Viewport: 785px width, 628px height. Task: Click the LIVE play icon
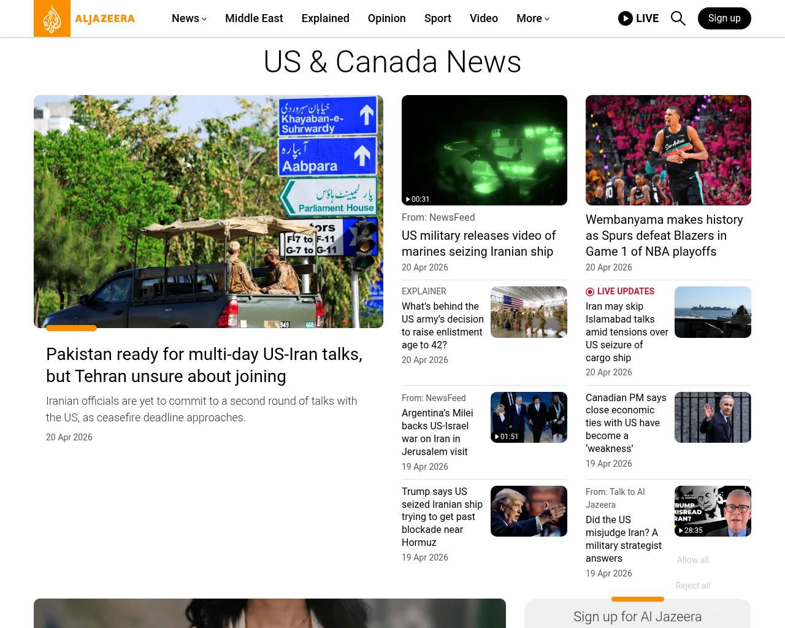point(625,18)
